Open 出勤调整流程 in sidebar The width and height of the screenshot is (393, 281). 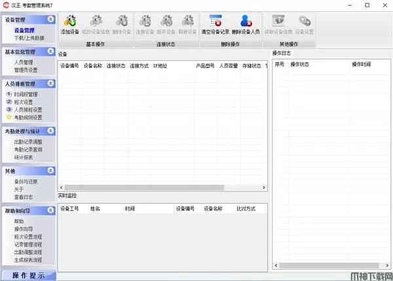point(28,252)
